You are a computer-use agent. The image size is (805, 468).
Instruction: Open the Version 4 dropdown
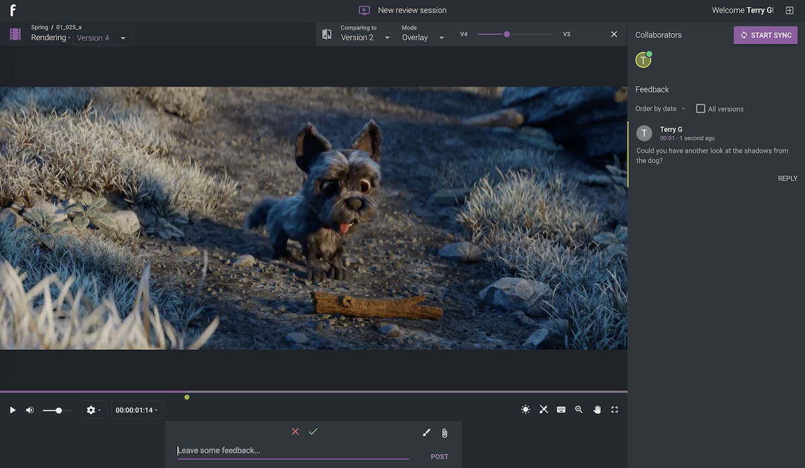101,38
